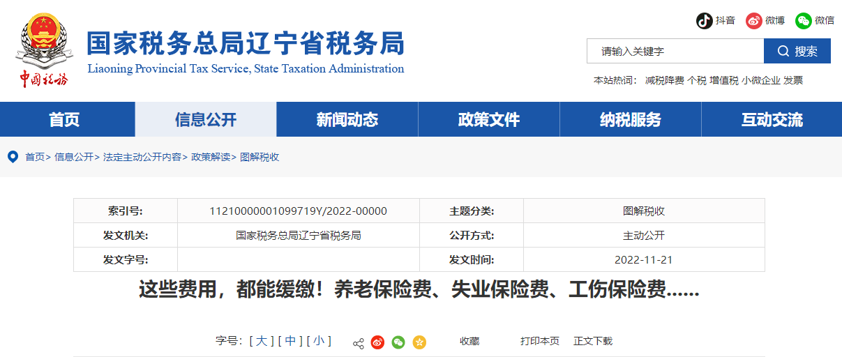Image resolution: width=842 pixels, height=357 pixels.
Task: Click the magnifier icon in search button
Action: (x=783, y=51)
